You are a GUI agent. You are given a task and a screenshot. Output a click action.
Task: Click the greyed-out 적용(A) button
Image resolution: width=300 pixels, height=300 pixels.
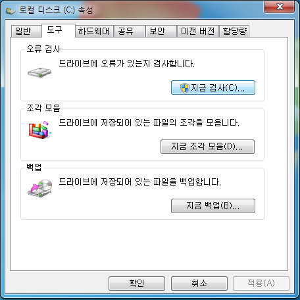tap(261, 284)
